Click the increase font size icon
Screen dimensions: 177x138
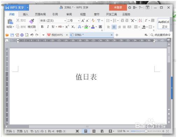point(83,21)
